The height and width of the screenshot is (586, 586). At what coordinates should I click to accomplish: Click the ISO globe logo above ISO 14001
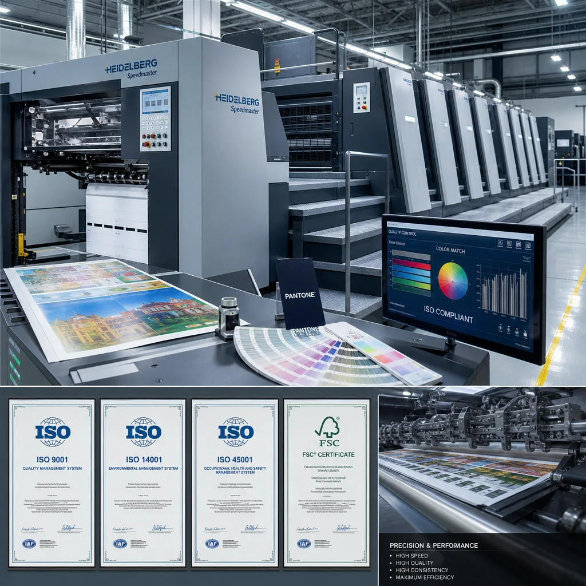click(144, 432)
